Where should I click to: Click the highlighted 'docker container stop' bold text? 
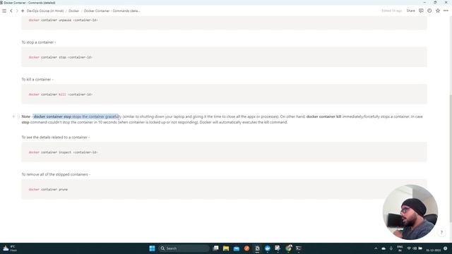pyautogui.click(x=52, y=116)
